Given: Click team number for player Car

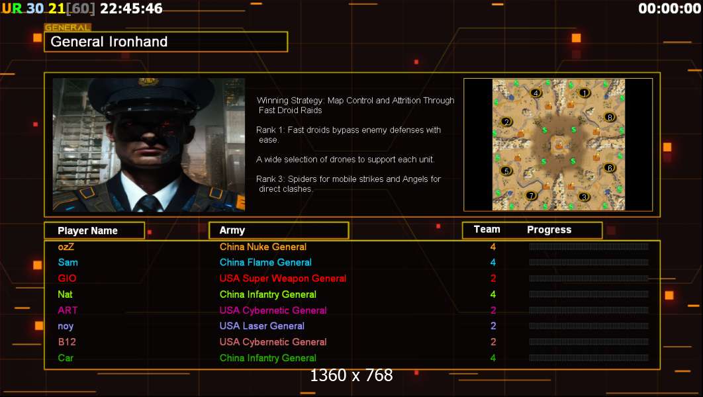Looking at the screenshot, I should tap(493, 358).
